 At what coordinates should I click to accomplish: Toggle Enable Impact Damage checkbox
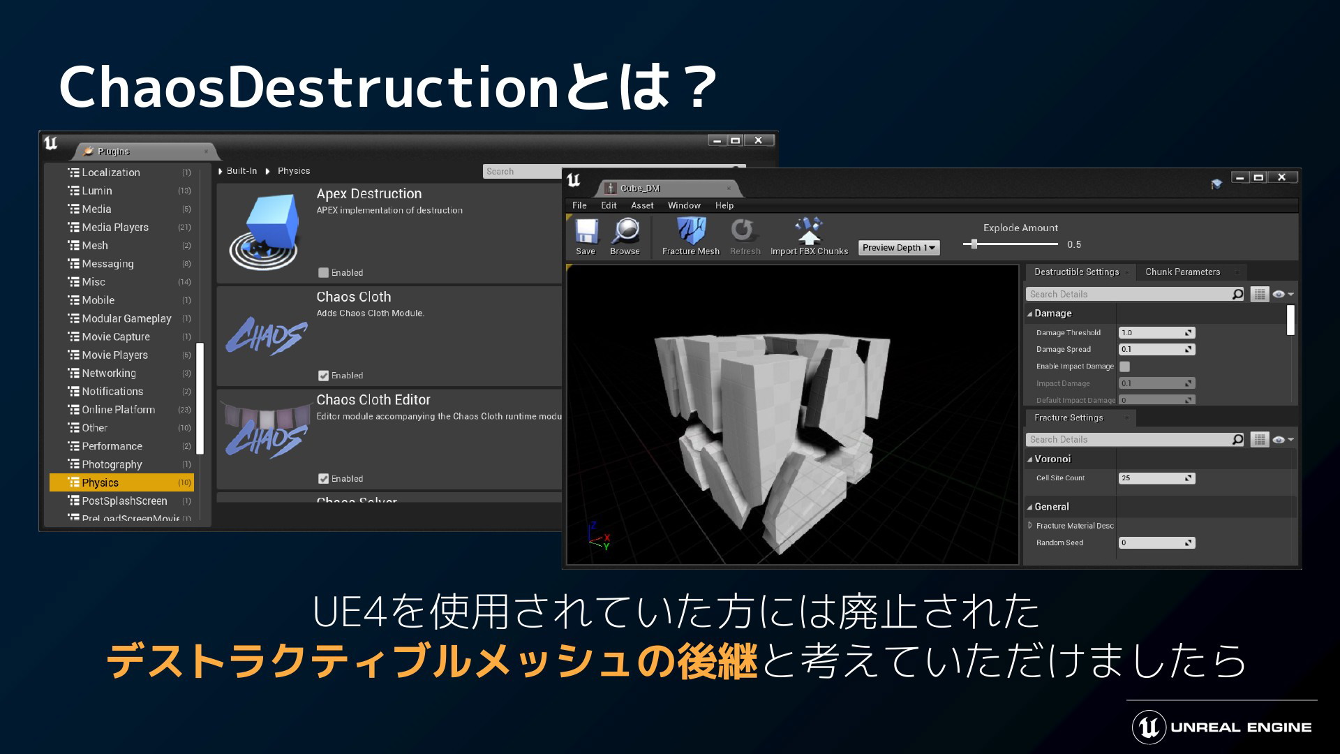(x=1124, y=367)
